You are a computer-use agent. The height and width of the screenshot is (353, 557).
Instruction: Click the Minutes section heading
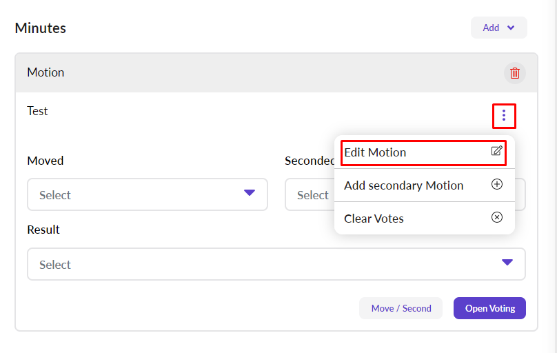41,28
